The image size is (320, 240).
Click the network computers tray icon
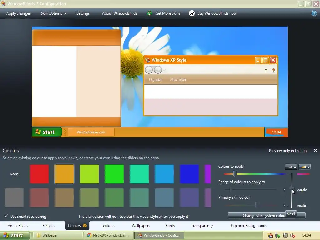point(285,235)
